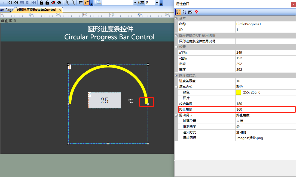Switch to the Start Page tab
The height and width of the screenshot is (177, 296).
[x=7, y=9]
